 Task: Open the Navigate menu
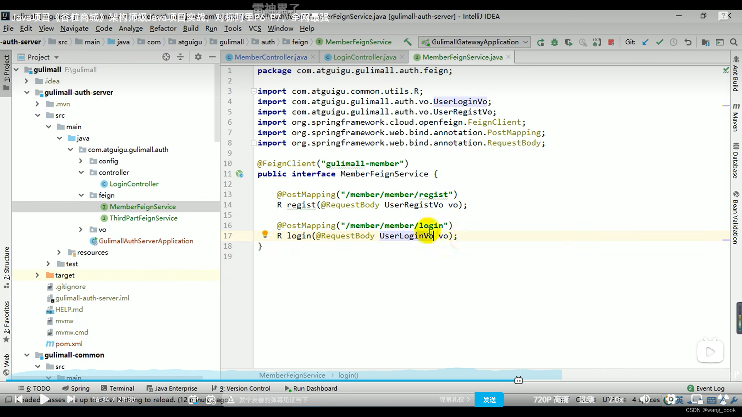pos(74,29)
